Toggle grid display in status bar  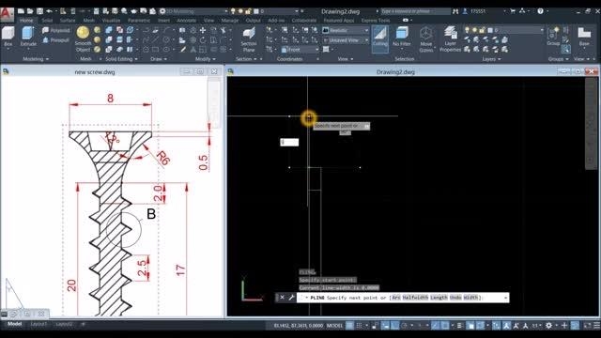[350, 326]
